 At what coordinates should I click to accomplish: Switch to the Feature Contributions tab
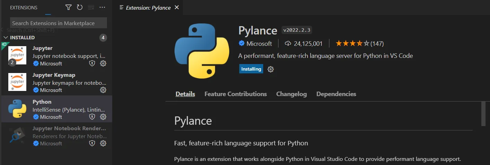[x=235, y=94]
